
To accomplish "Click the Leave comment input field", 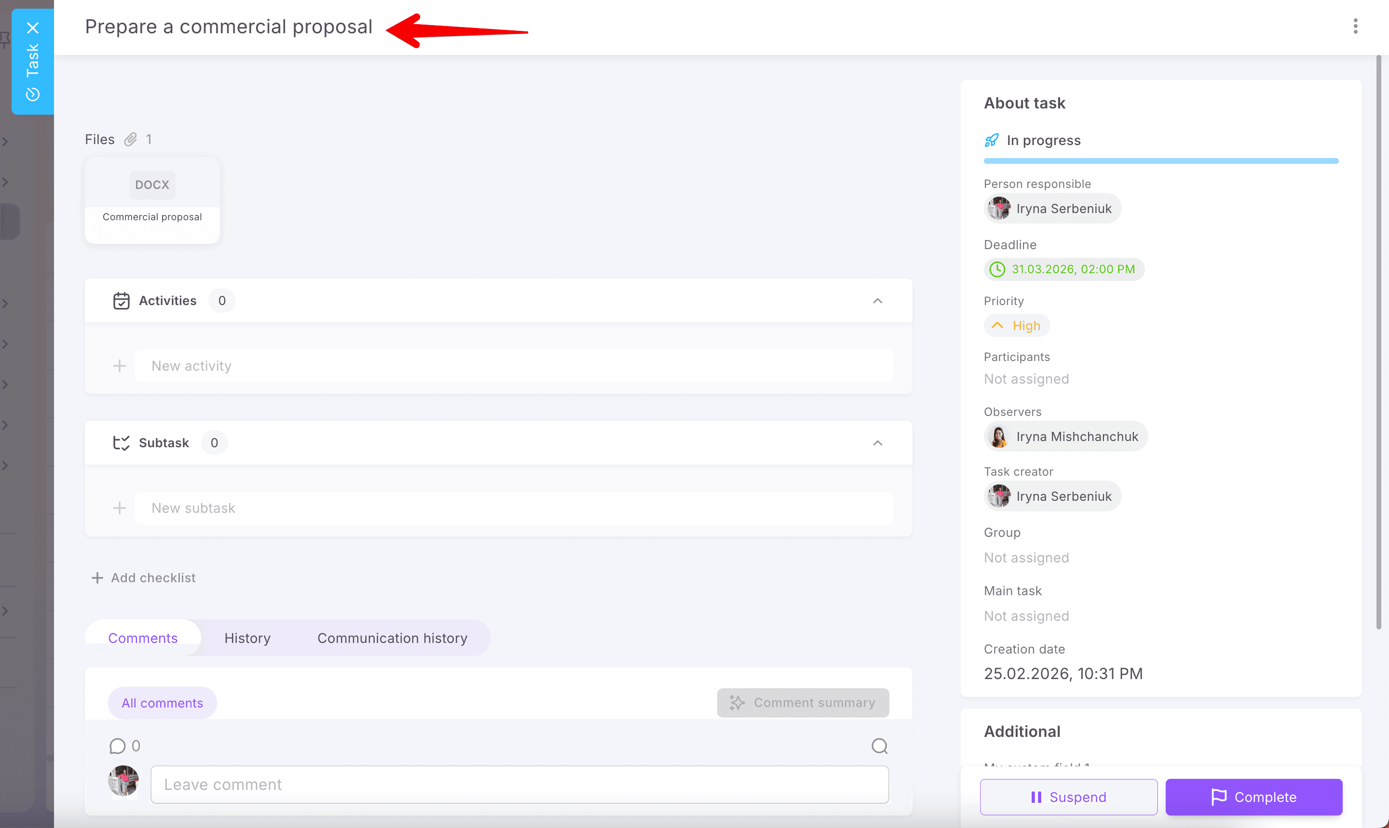I will coord(519,785).
